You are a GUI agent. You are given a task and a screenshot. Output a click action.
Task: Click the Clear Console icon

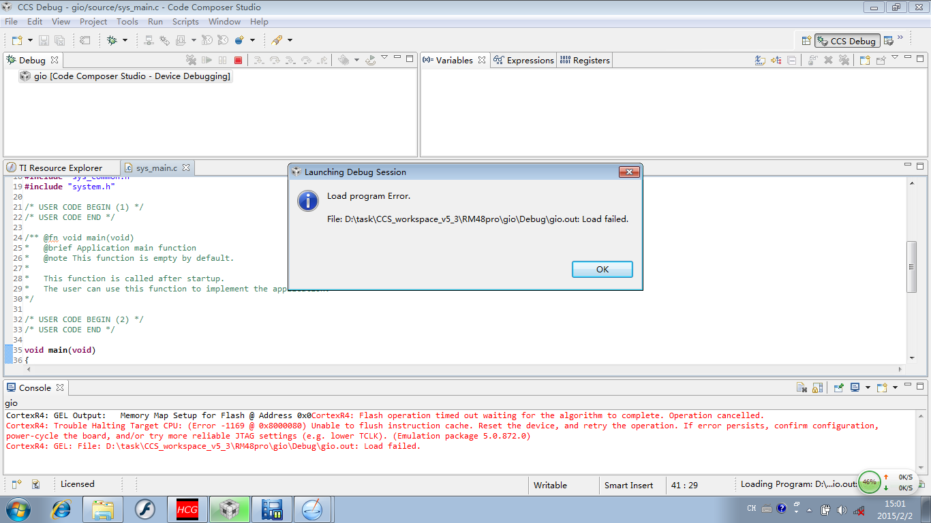coord(802,387)
